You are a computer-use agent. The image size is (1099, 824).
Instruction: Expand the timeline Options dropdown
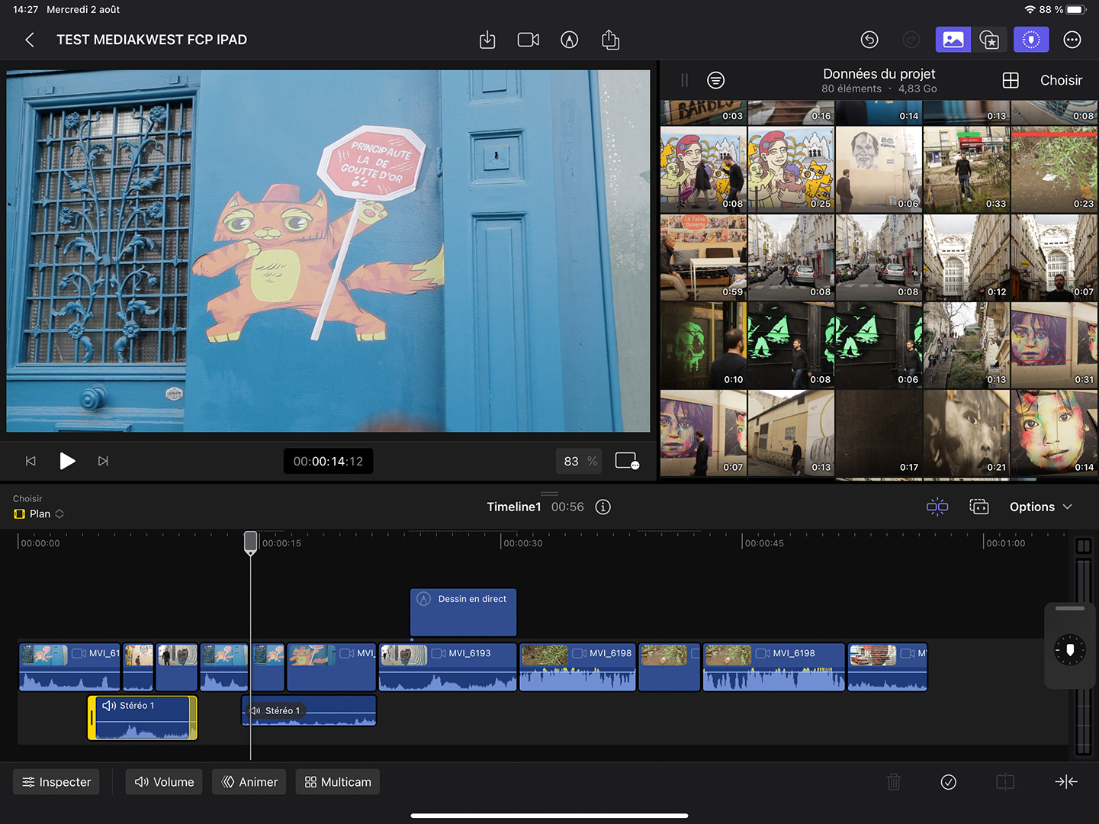tap(1040, 507)
